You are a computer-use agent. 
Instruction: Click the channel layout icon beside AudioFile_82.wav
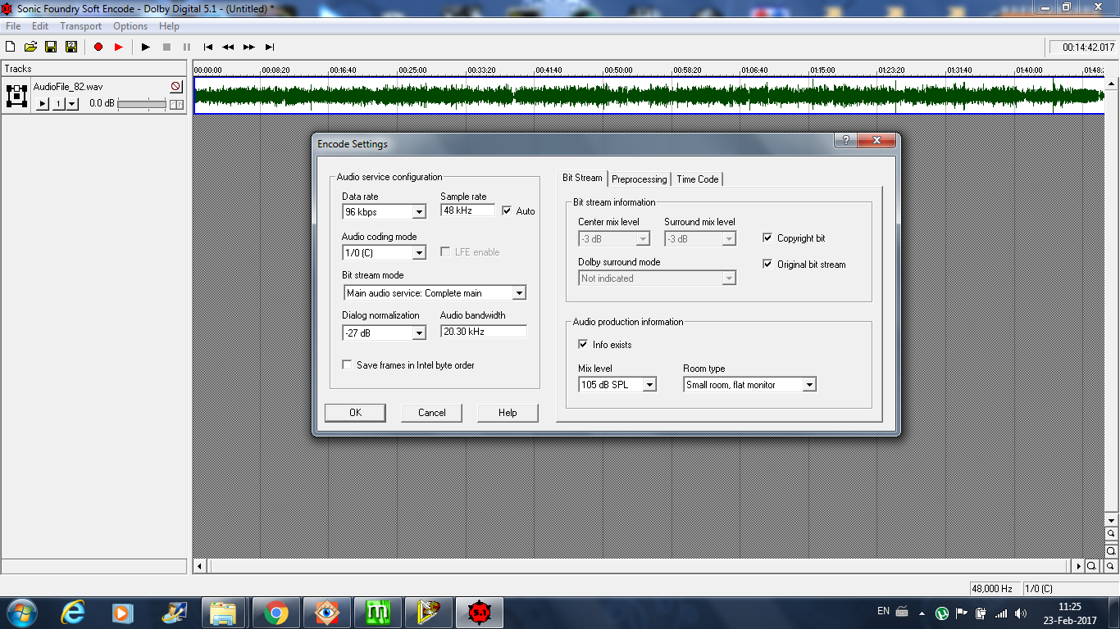click(16, 96)
